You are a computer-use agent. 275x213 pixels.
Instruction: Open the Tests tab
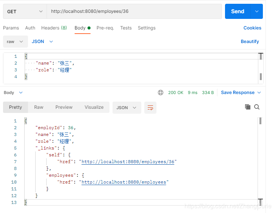pos(126,28)
